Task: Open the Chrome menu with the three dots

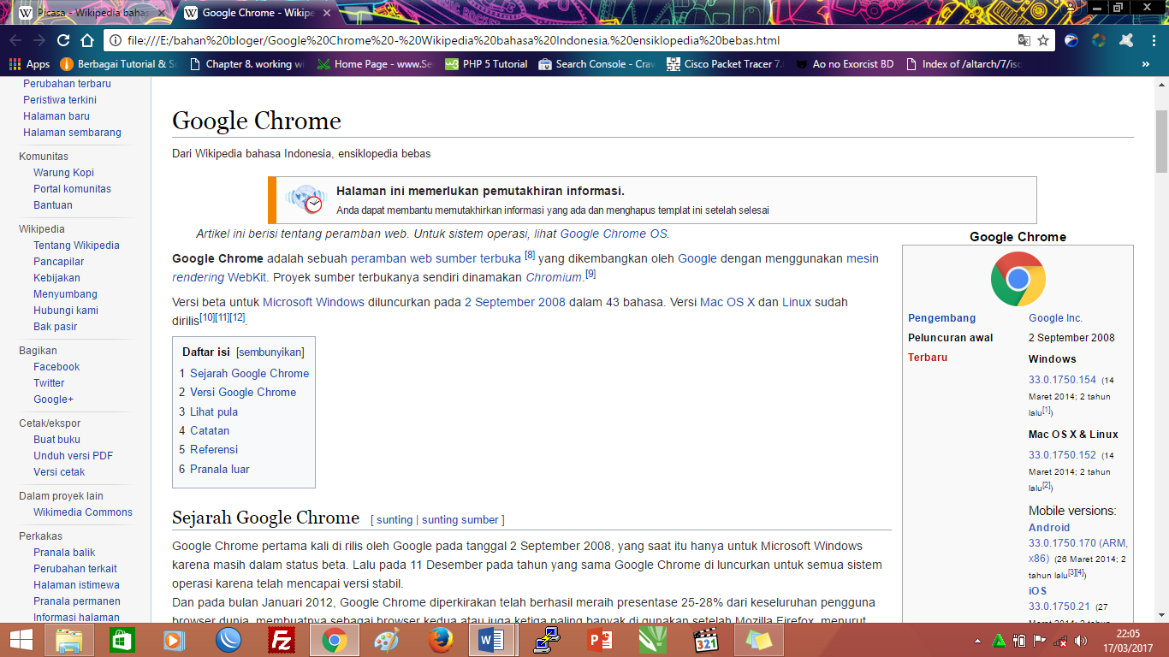Action: pos(1154,40)
